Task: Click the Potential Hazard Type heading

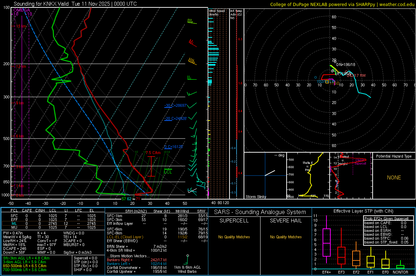Action: point(394,156)
